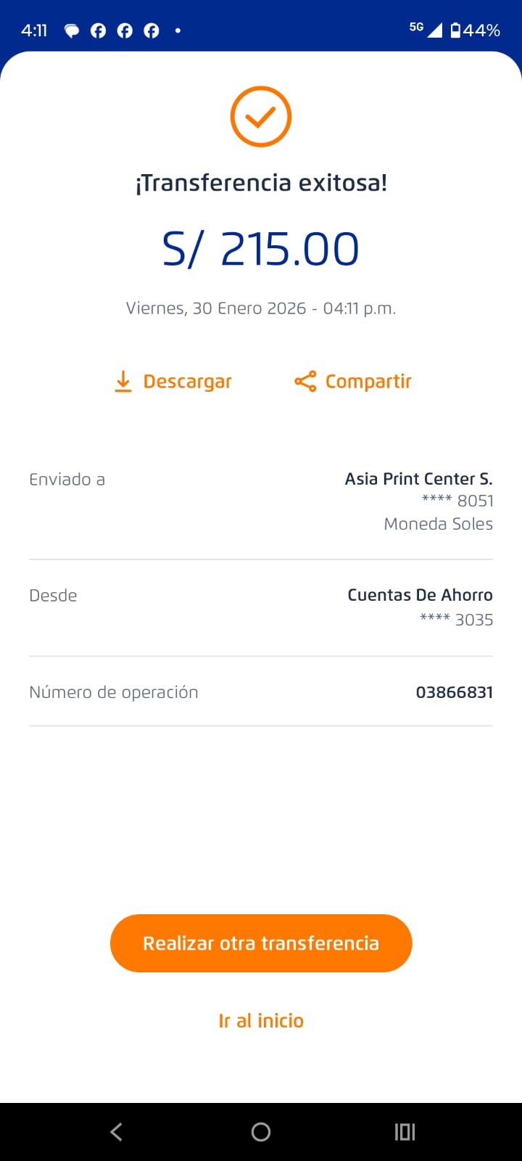Tap the messenger notification icon in status bar
This screenshot has width=522, height=1161.
pyautogui.click(x=72, y=30)
